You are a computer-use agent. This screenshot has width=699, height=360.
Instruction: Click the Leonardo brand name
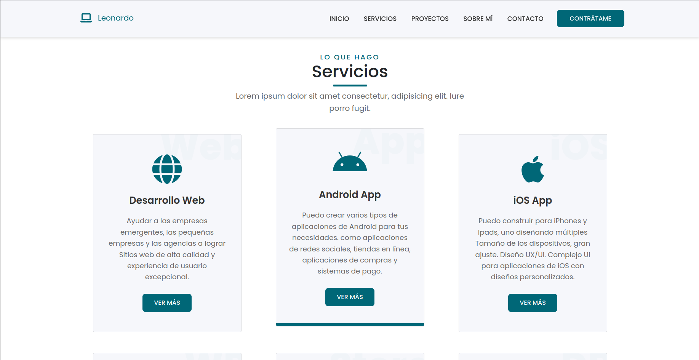pyautogui.click(x=115, y=18)
